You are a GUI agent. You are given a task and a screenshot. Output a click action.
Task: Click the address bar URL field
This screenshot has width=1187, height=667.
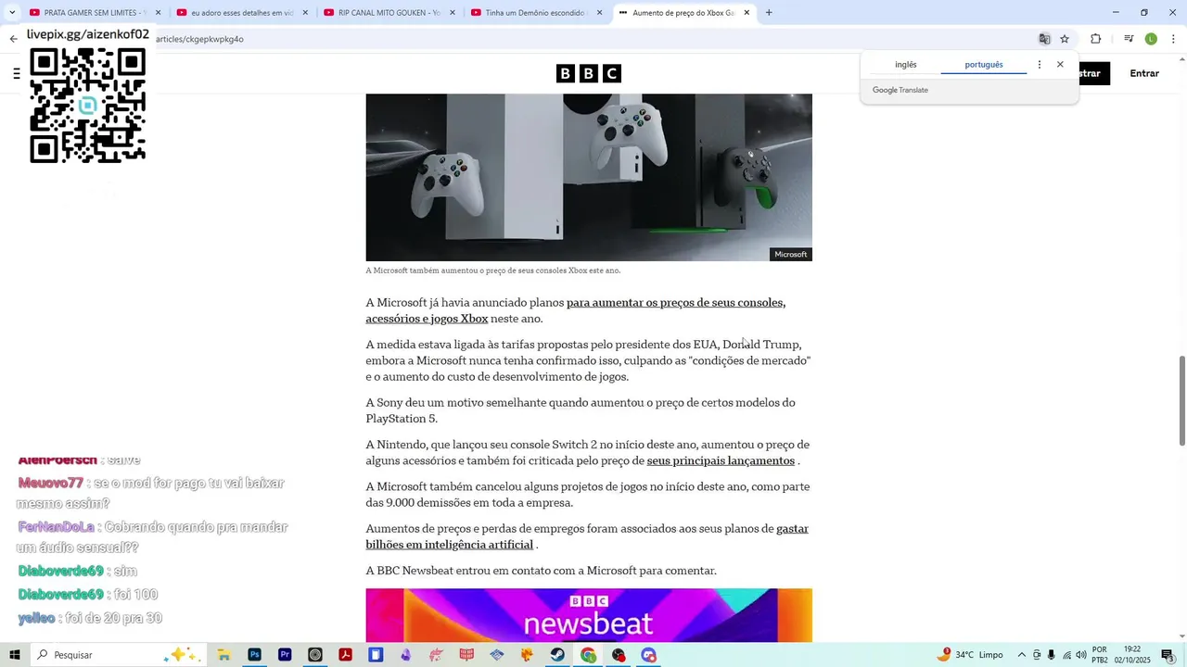[x=593, y=39]
